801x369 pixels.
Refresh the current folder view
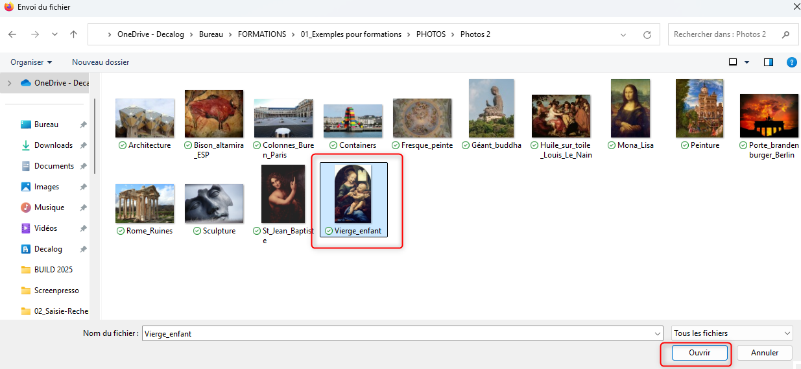click(x=647, y=34)
